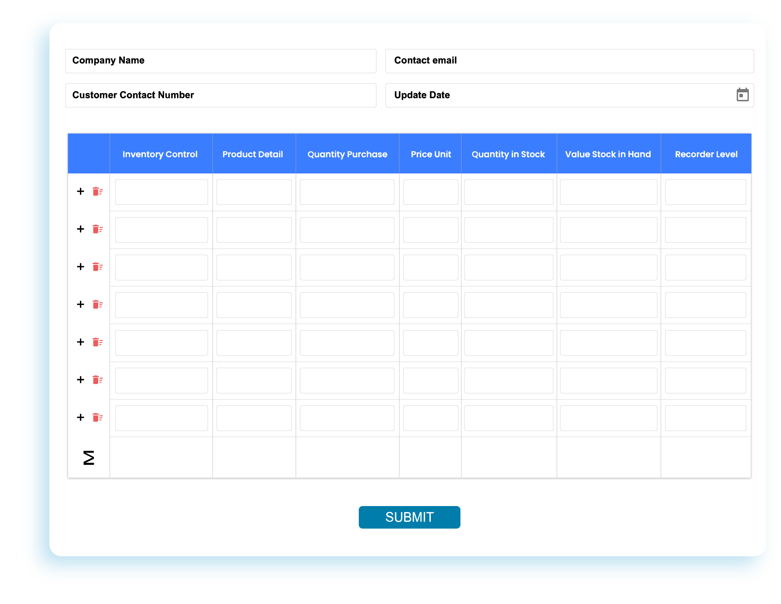Add a row below the sixth row
This screenshot has height=604, width=781.
[x=80, y=380]
